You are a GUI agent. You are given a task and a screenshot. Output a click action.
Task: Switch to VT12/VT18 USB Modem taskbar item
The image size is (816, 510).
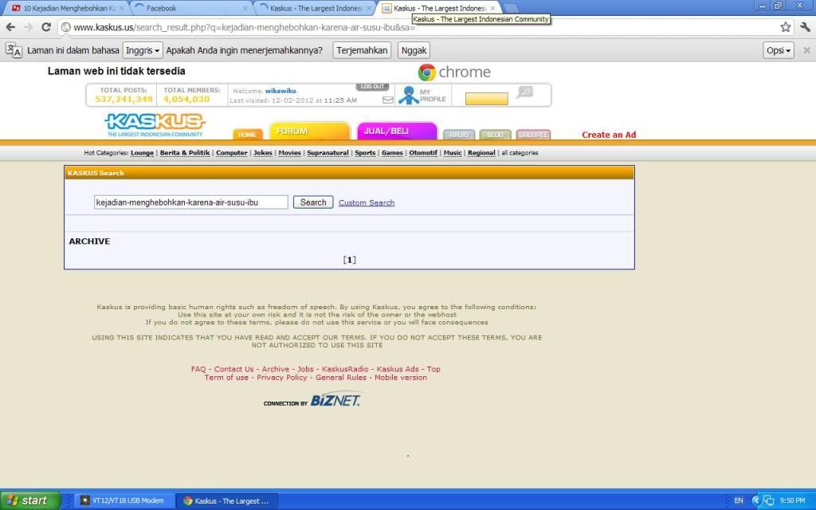(124, 500)
